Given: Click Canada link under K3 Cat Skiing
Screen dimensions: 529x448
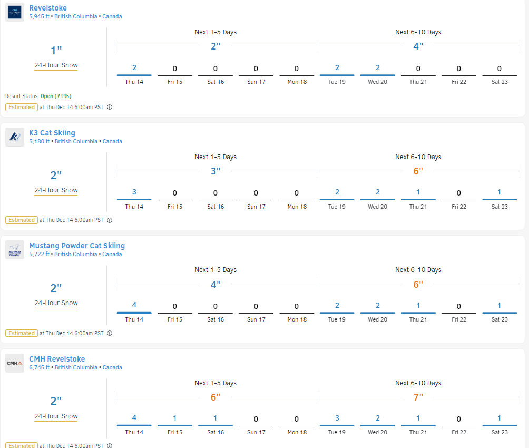Looking at the screenshot, I should coord(112,141).
